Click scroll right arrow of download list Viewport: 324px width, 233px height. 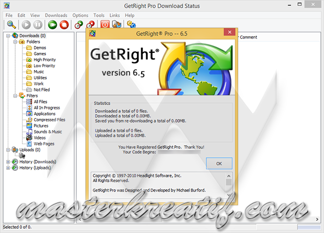317,219
